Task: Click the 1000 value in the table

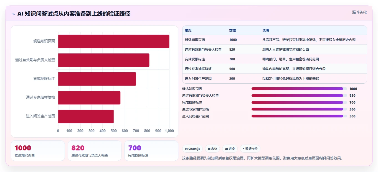Action: tap(233, 40)
